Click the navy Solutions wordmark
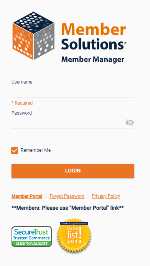The image size is (150, 266). point(94,43)
